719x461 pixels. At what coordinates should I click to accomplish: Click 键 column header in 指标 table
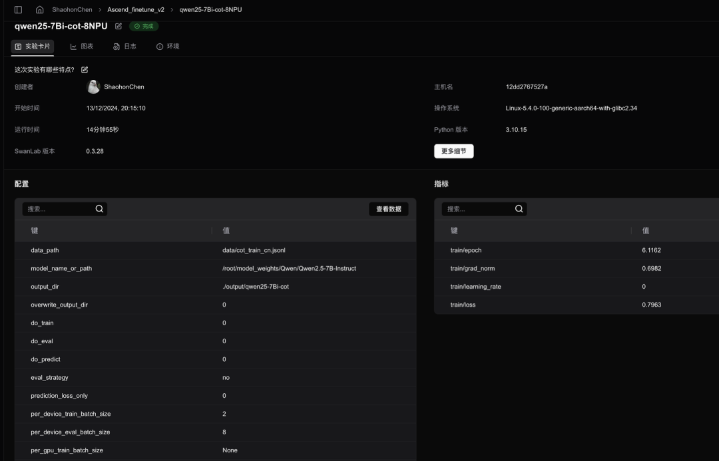pyautogui.click(x=454, y=230)
